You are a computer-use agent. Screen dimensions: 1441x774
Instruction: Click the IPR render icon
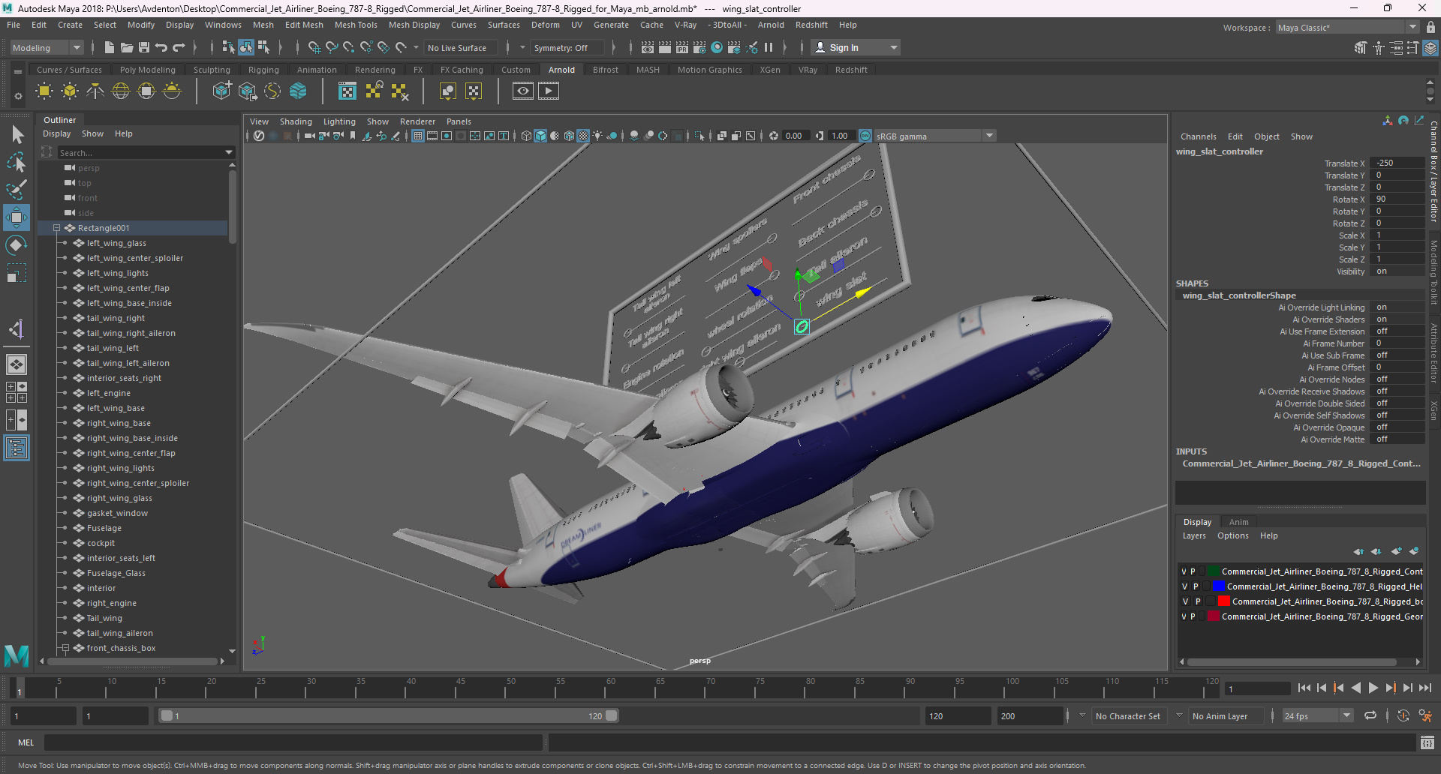(682, 47)
